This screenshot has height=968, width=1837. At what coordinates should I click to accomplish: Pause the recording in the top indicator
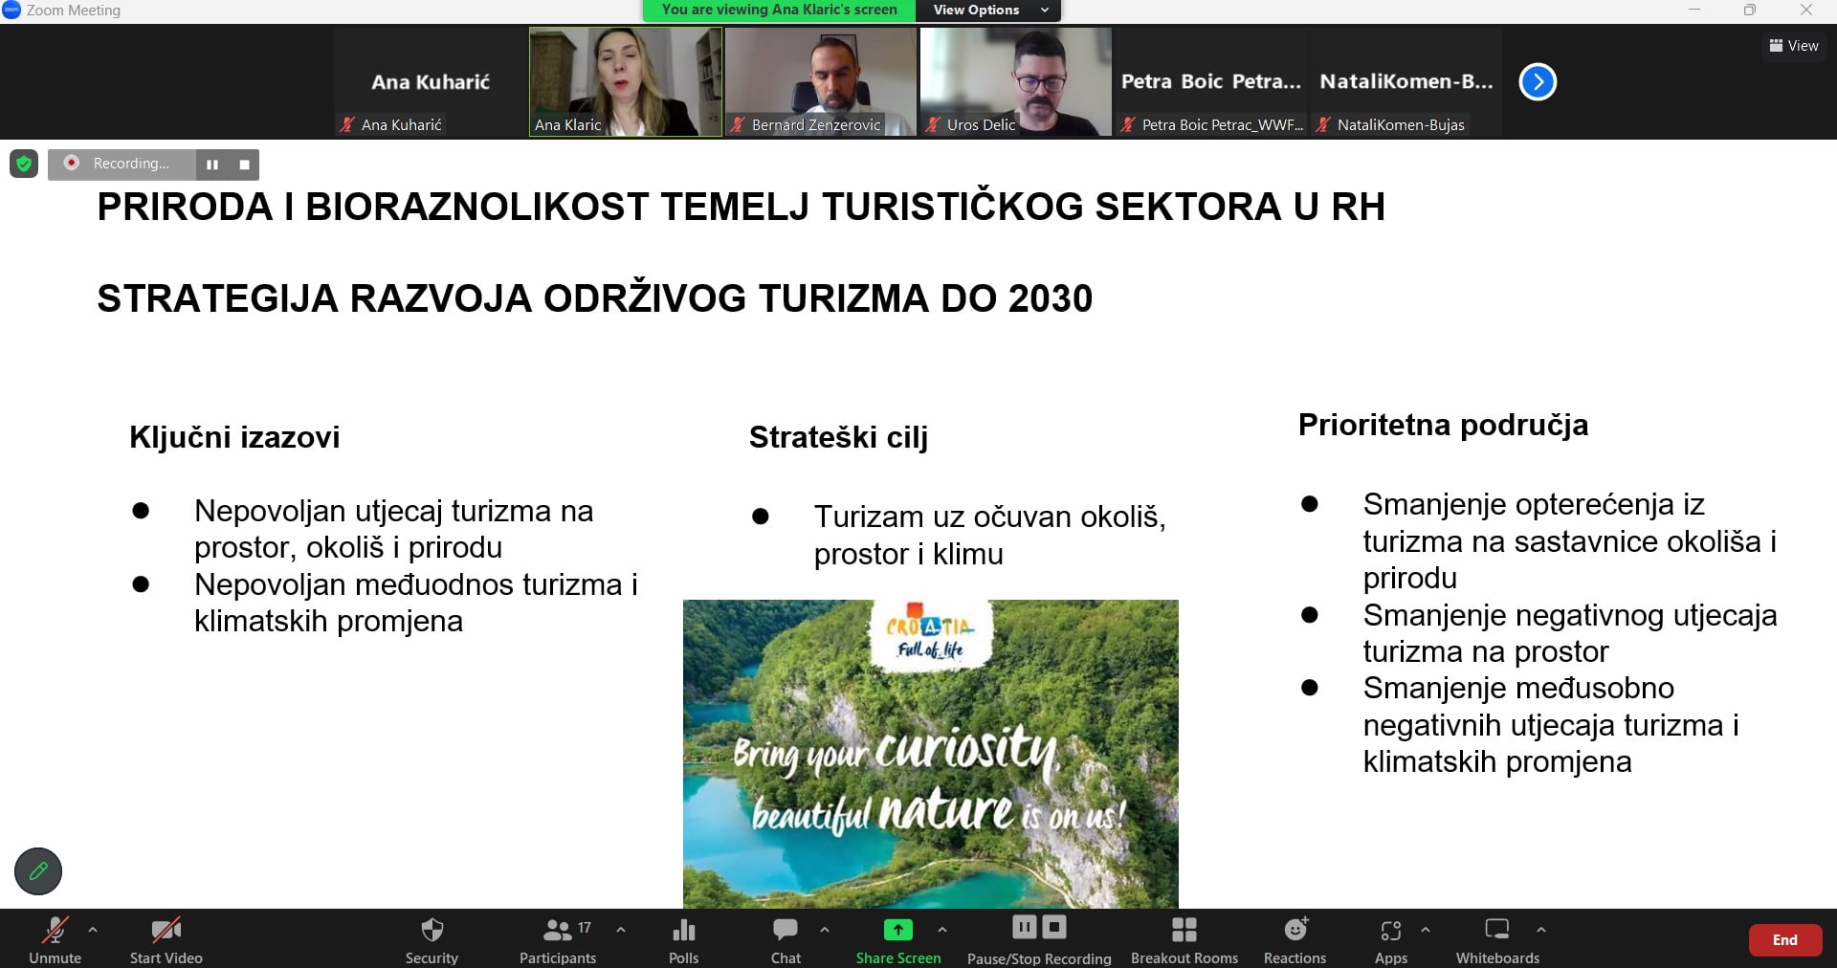pos(212,165)
